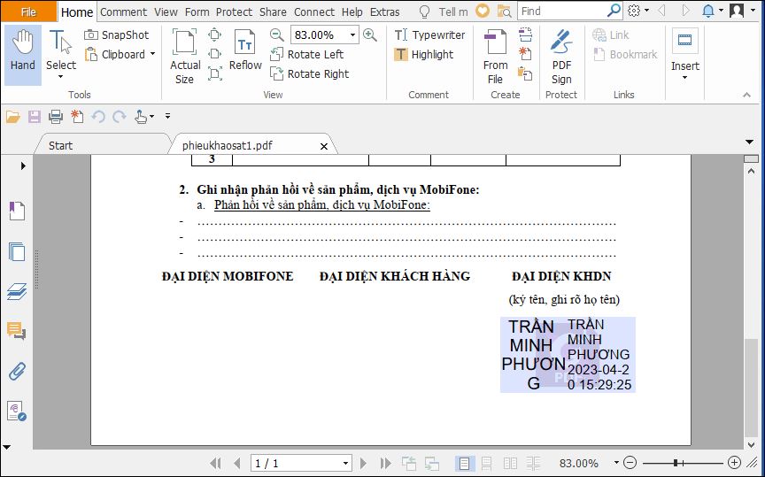Switch to the Start tab
This screenshot has height=477, width=765.
pos(60,145)
